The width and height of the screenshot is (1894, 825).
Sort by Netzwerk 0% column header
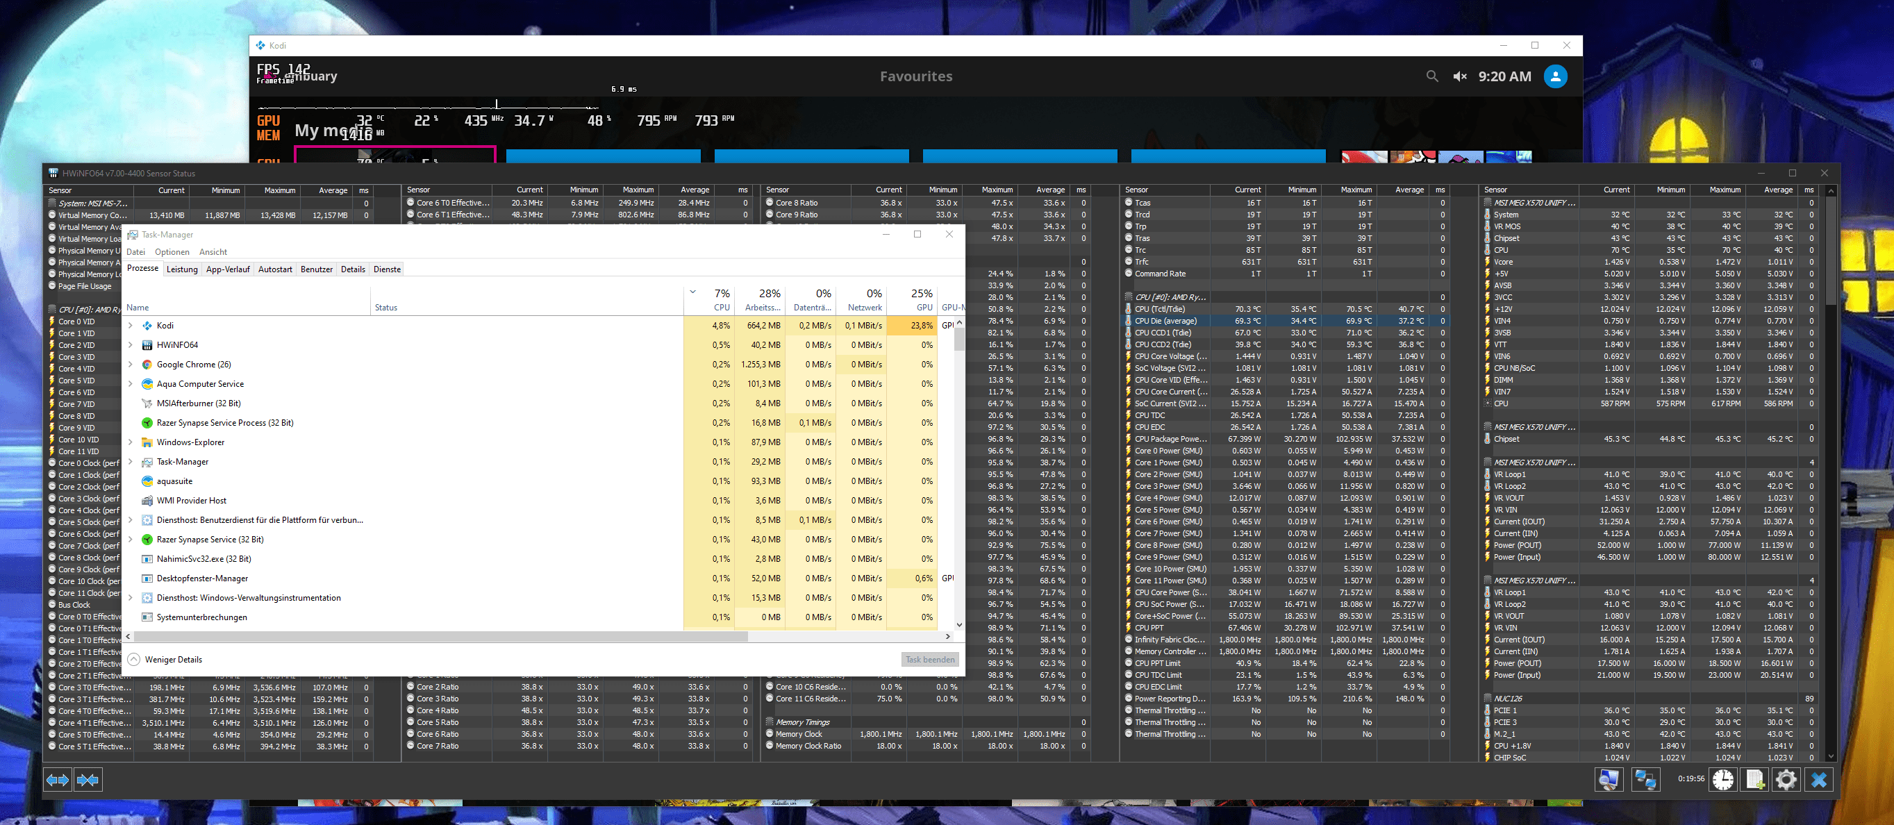pos(862,300)
